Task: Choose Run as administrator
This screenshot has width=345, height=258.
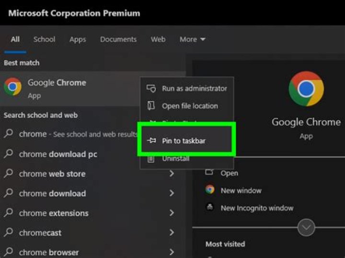Action: 187,89
